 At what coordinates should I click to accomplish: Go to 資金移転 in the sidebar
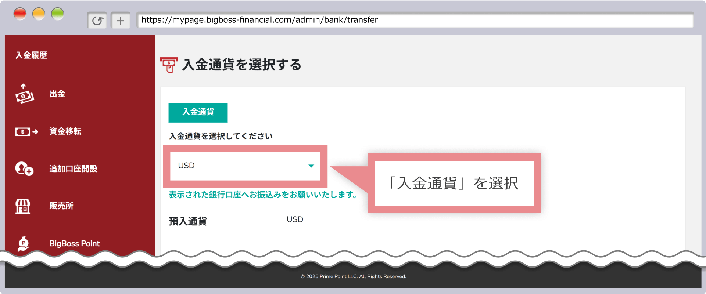coord(65,131)
